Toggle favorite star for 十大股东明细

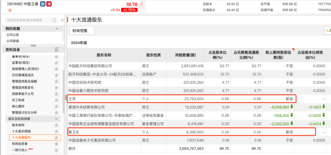pos(56,131)
